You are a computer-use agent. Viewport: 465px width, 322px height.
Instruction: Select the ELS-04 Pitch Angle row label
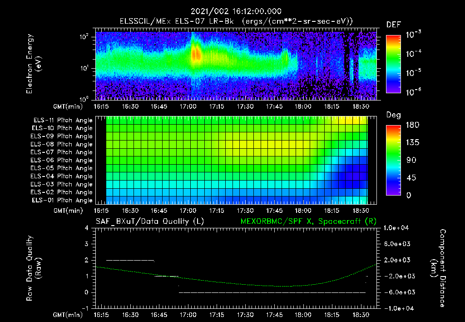[x=62, y=176]
